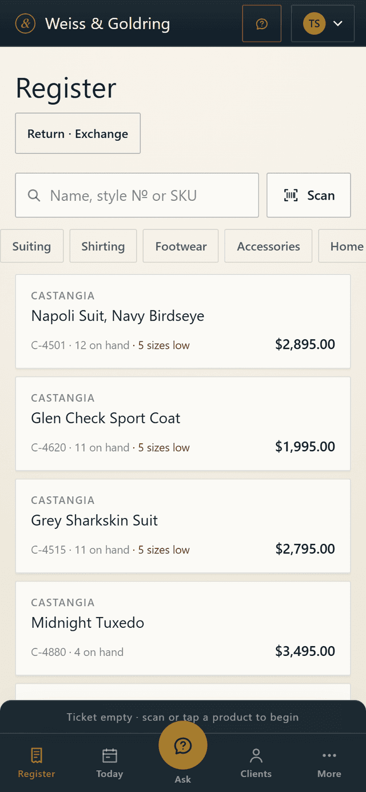
Task: Select the Shirting category chip
Action: [x=103, y=246]
